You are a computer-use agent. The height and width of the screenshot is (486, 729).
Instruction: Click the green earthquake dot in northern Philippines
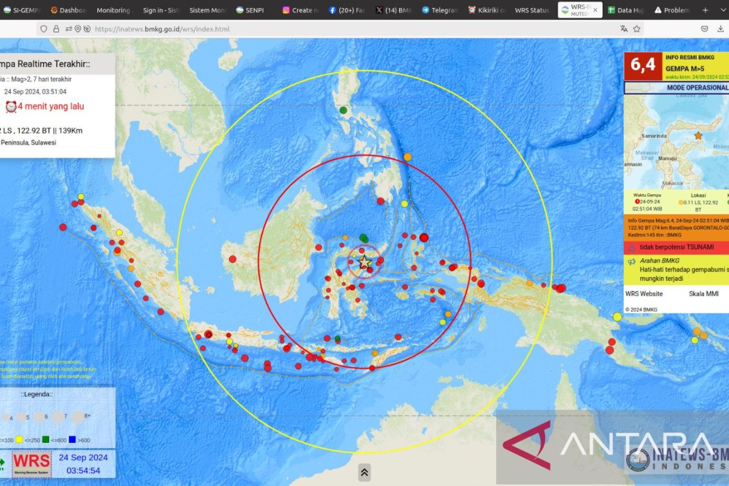[x=343, y=110]
